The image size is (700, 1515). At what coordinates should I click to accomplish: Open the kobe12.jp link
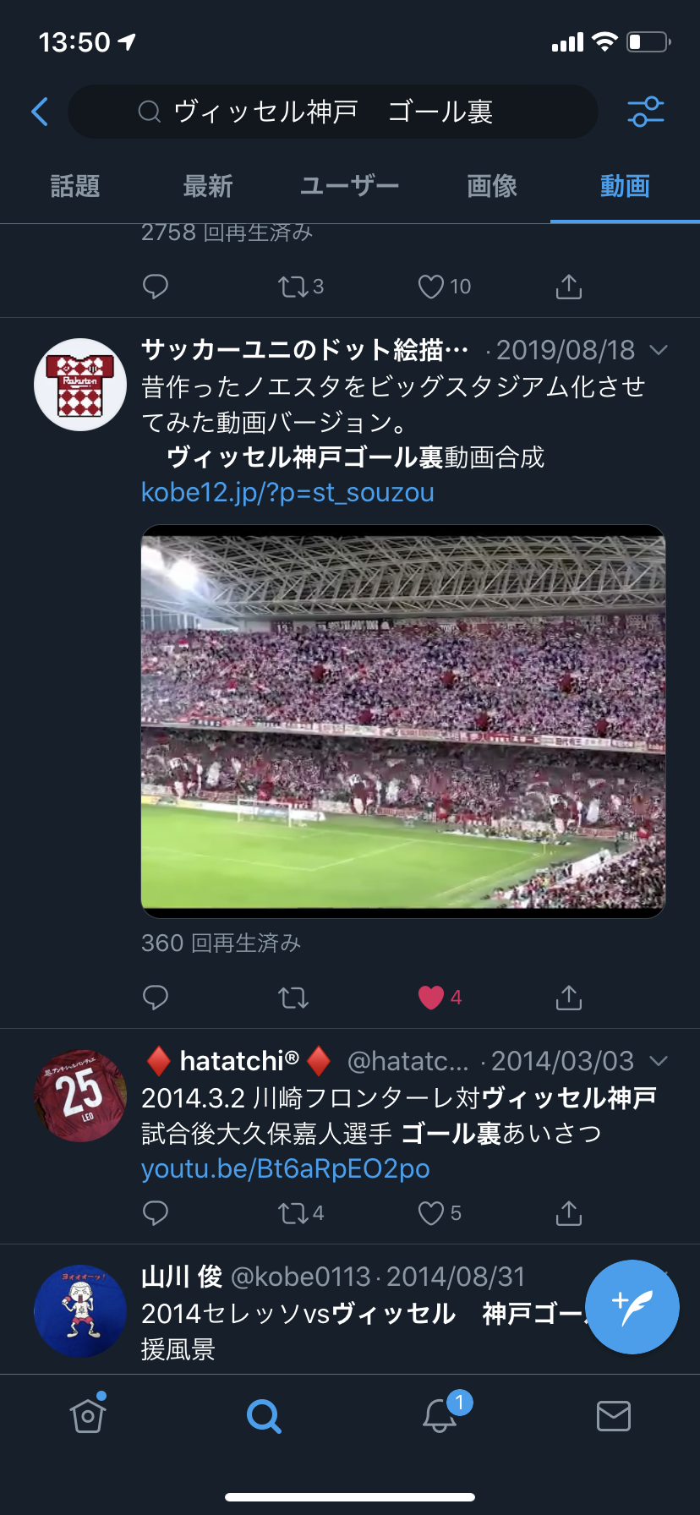click(287, 492)
